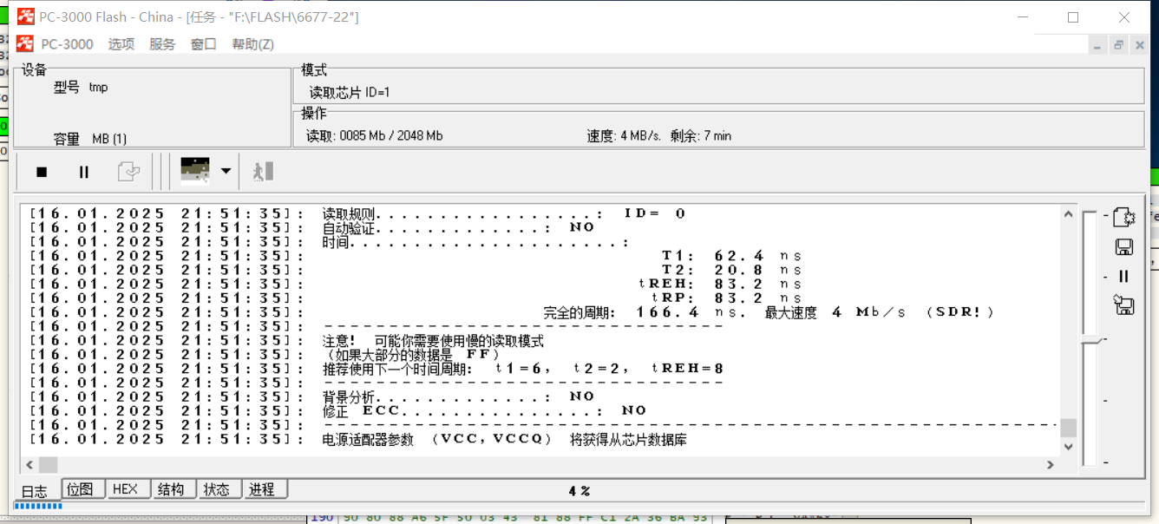The image size is (1159, 524).
Task: Click the log line '推荐使用下一个时间周期'
Action: point(523,369)
